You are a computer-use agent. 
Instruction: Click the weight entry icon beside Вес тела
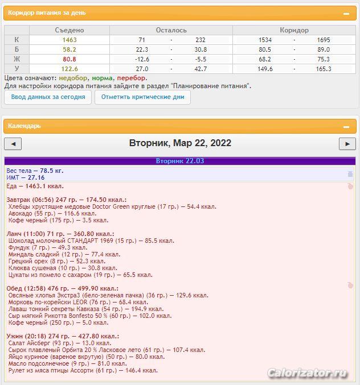[350, 174]
